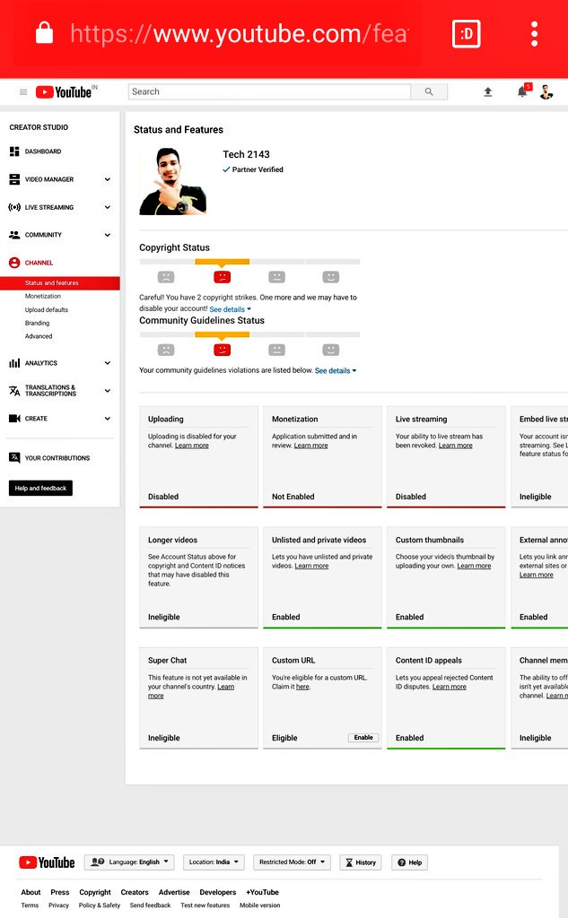Open the Location: India dropdown
Screen dimensions: 568x918
[214, 862]
